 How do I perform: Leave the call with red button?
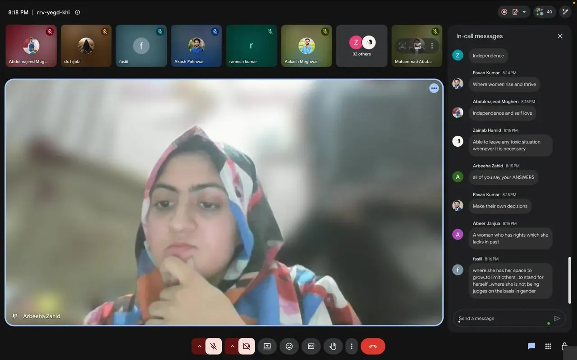[x=373, y=346]
